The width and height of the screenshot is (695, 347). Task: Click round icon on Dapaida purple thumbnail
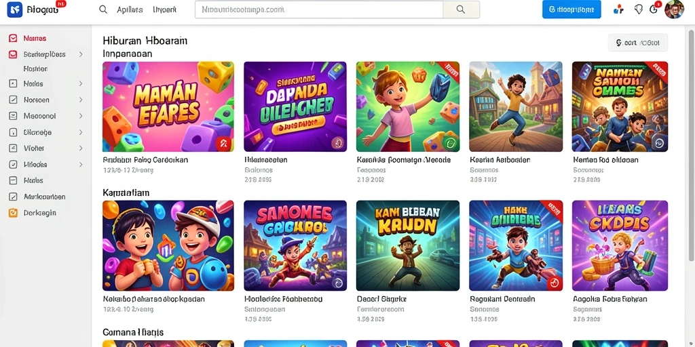click(x=338, y=143)
